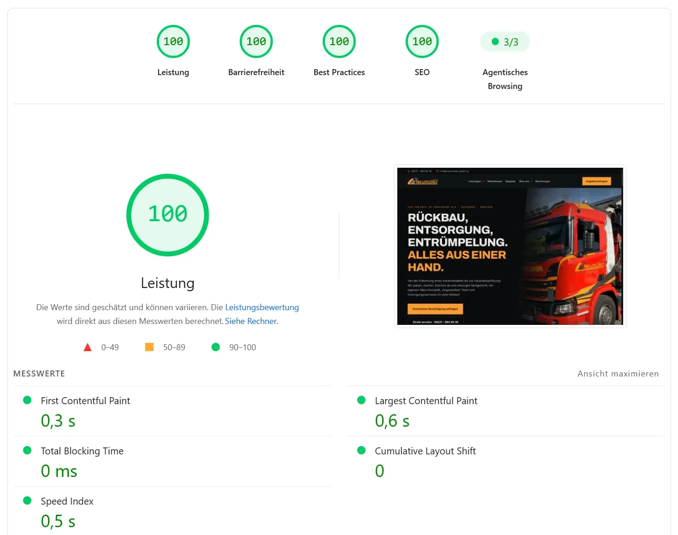Click the green dot beside Largest Contentful Paint
Screen dimensions: 678x535
[361, 400]
